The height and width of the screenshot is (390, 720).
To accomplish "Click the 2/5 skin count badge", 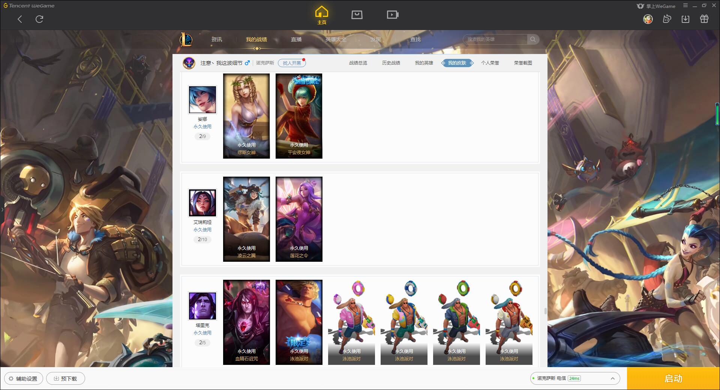I will pyautogui.click(x=202, y=342).
